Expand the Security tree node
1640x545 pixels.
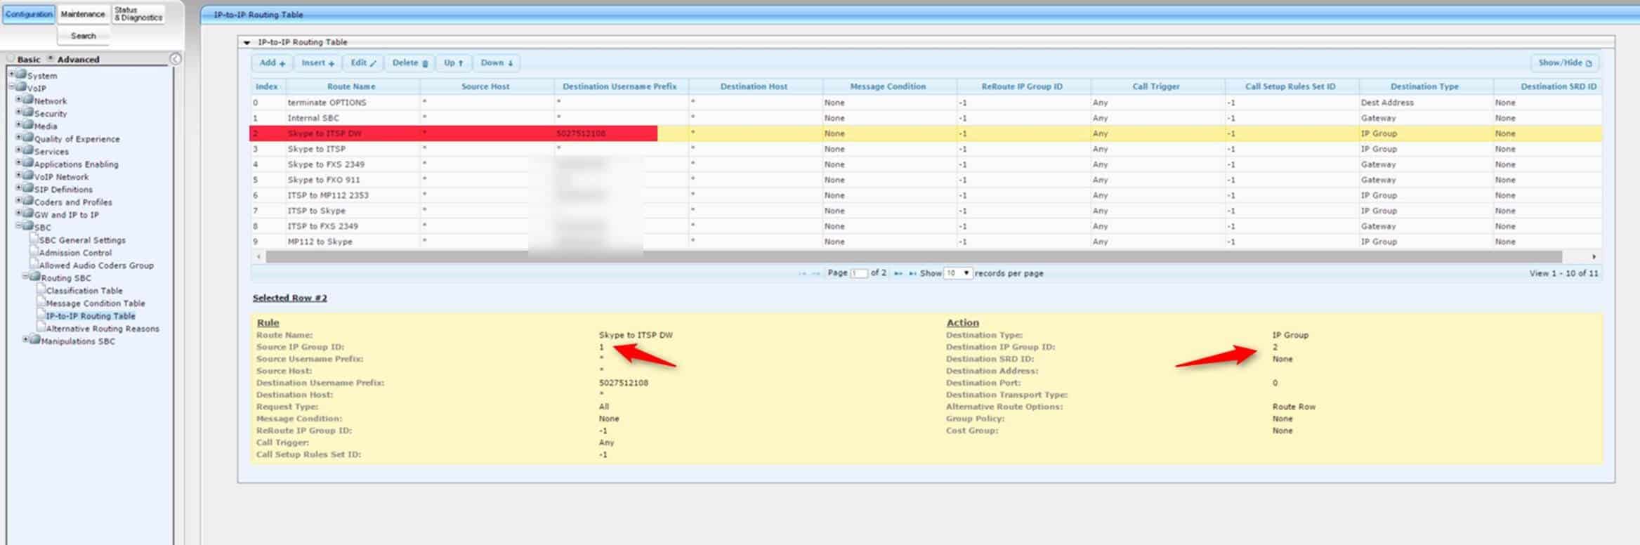19,112
